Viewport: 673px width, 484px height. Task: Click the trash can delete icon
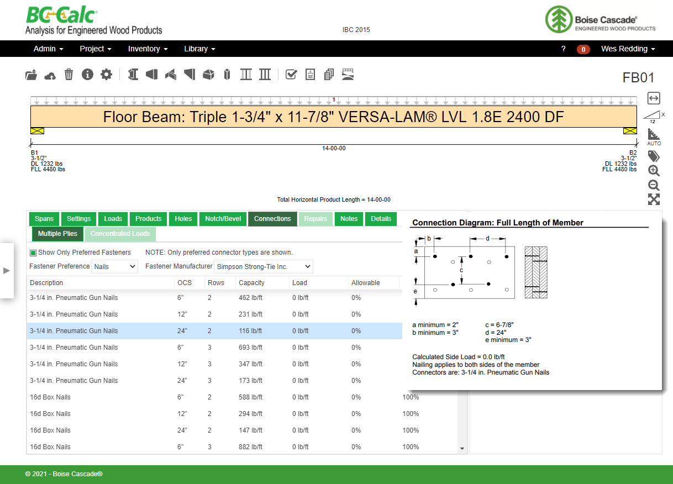[69, 75]
